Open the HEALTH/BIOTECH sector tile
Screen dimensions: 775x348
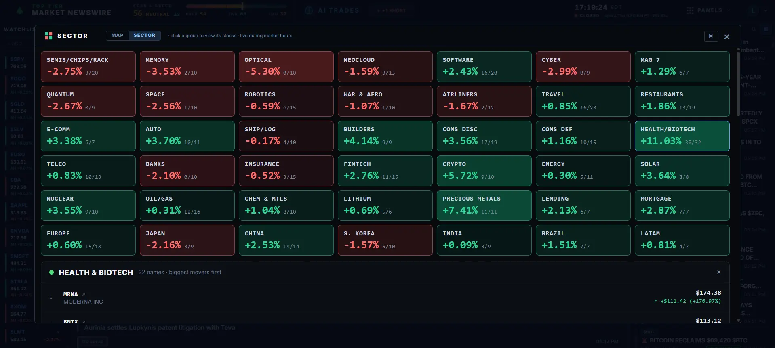pos(682,136)
